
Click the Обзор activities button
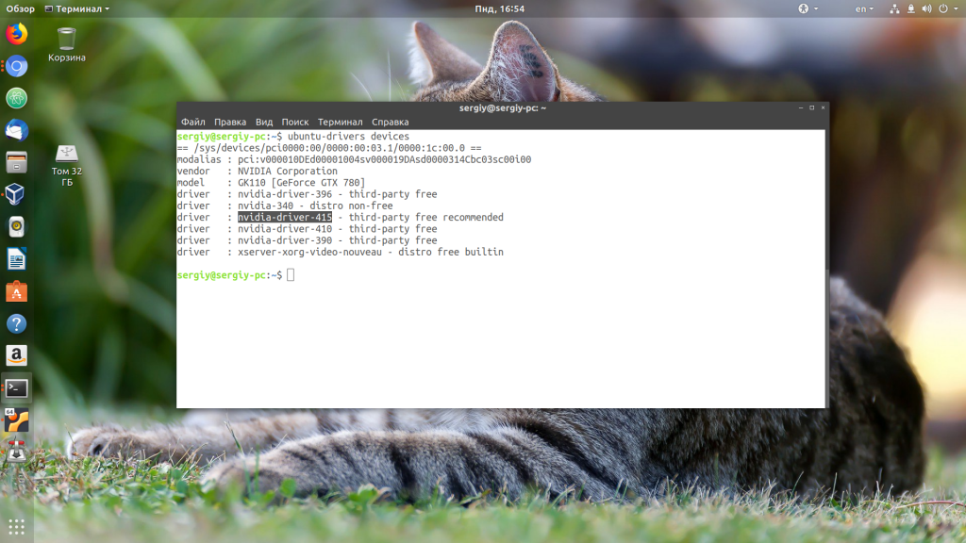click(x=21, y=8)
